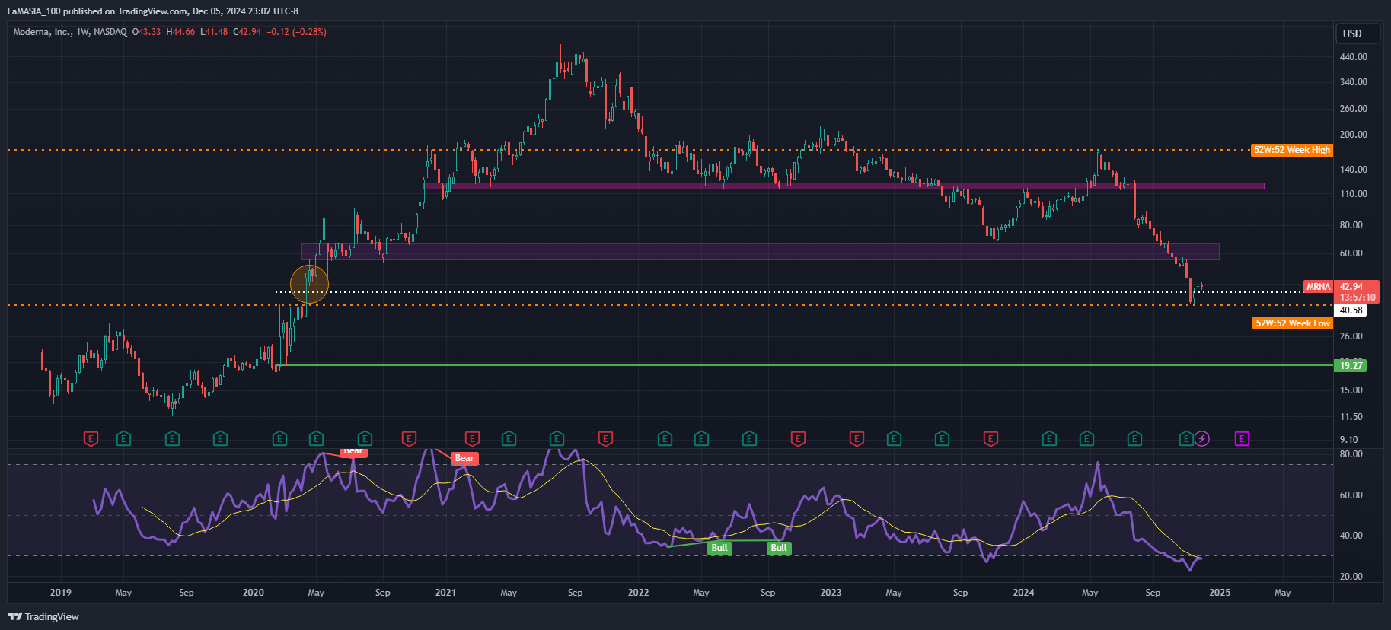Click the green 19.27 price level label
1391x630 pixels.
pos(1351,365)
